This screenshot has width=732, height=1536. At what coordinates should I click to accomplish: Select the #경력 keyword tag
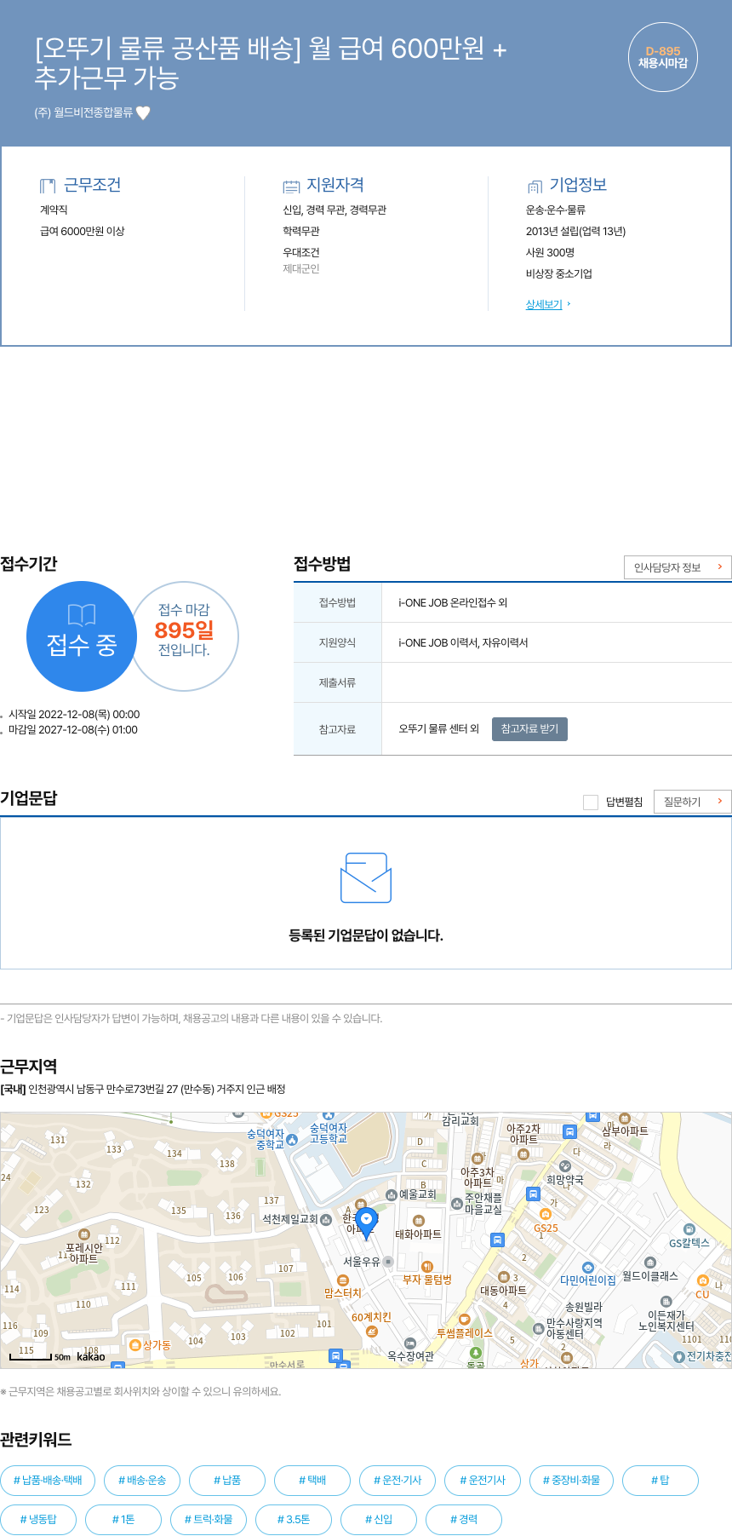tap(464, 1519)
